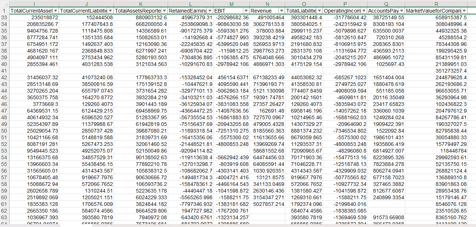Image resolution: width=476 pixels, height=227 pixels.
Task: Click the OperatingIncom header cell text
Action: 342,11
